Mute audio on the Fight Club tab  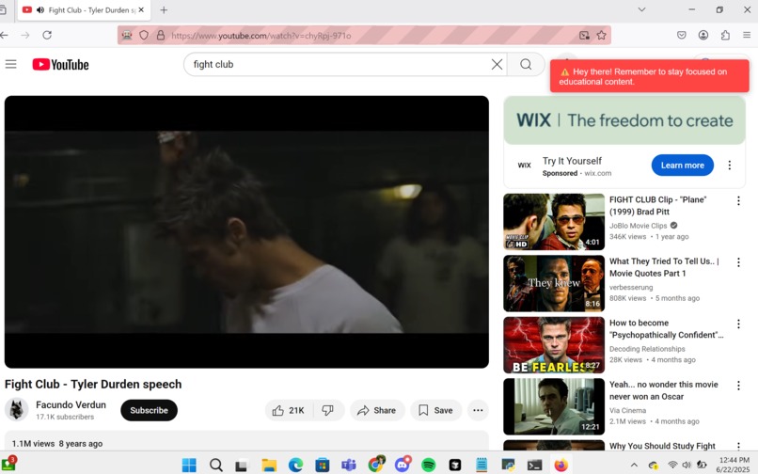coord(40,9)
